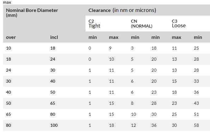Select the cell showing 24 under incl
210x132 pixels.
tap(53, 59)
